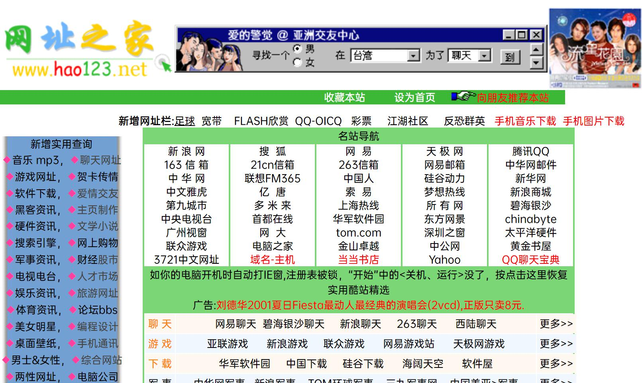Click 足球 in the 新增网址栏 row
Screen dimensions: 642x383
186,121
